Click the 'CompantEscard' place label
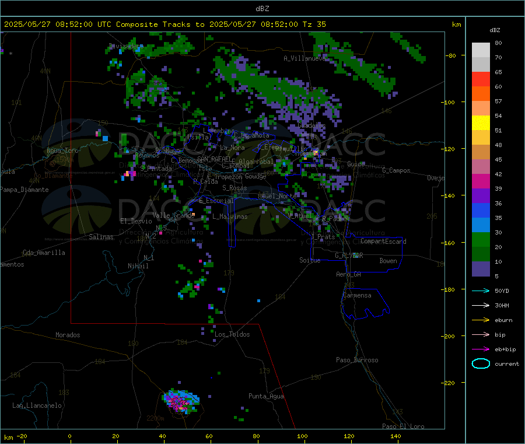This screenshot has height=444, width=525. 383,242
